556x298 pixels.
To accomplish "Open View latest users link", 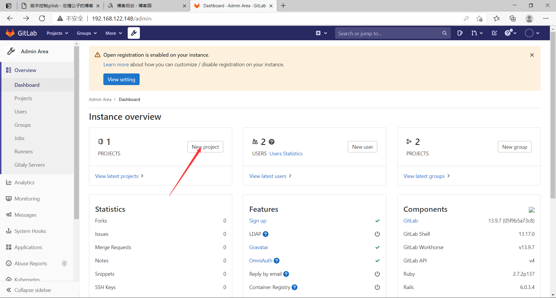I will [270, 176].
